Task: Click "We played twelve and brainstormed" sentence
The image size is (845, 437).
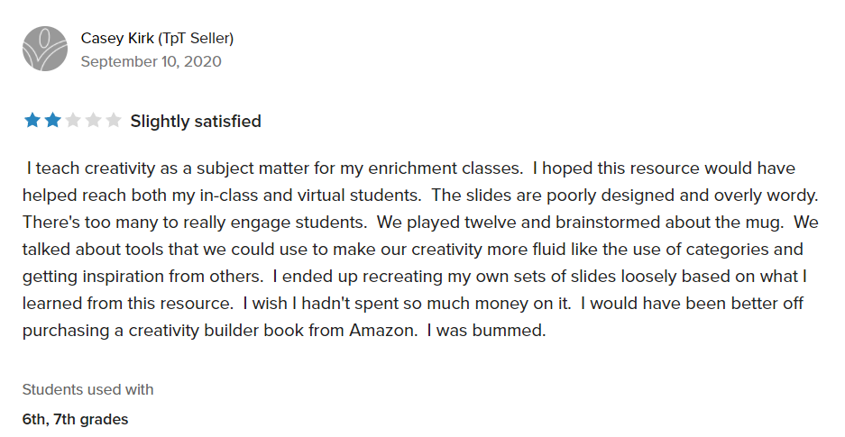Action: click(x=507, y=222)
